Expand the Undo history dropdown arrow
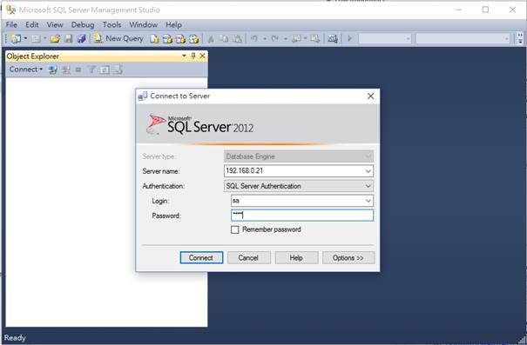527x345 pixels. (265, 39)
